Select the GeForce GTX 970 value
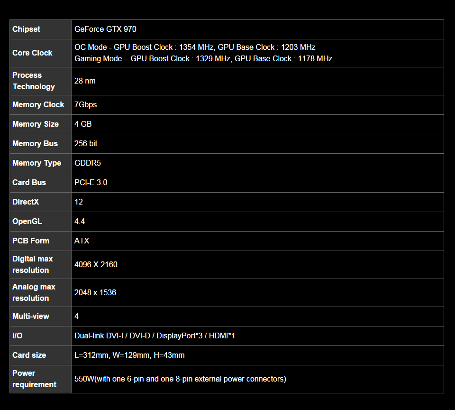The height and width of the screenshot is (410, 455). 105,29
